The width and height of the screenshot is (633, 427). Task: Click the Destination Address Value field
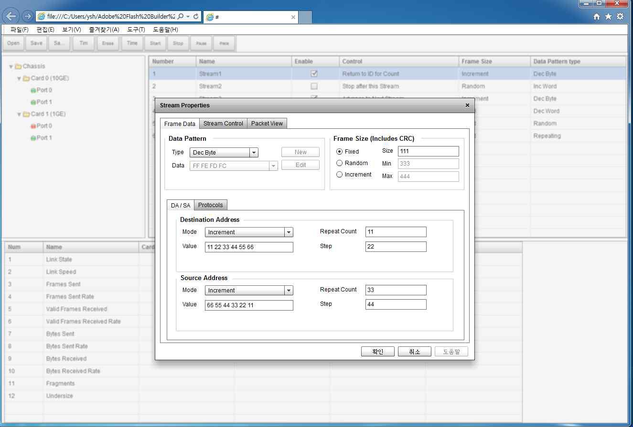pos(249,247)
